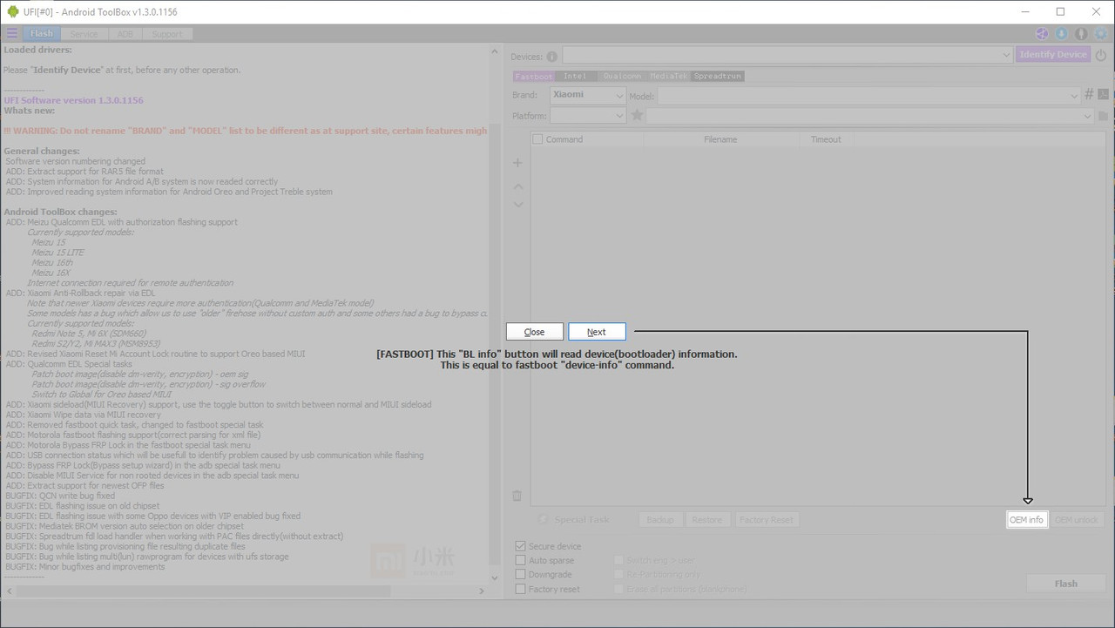Image resolution: width=1115 pixels, height=628 pixels.
Task: Click the Flash button at bottom right
Action: click(1066, 584)
